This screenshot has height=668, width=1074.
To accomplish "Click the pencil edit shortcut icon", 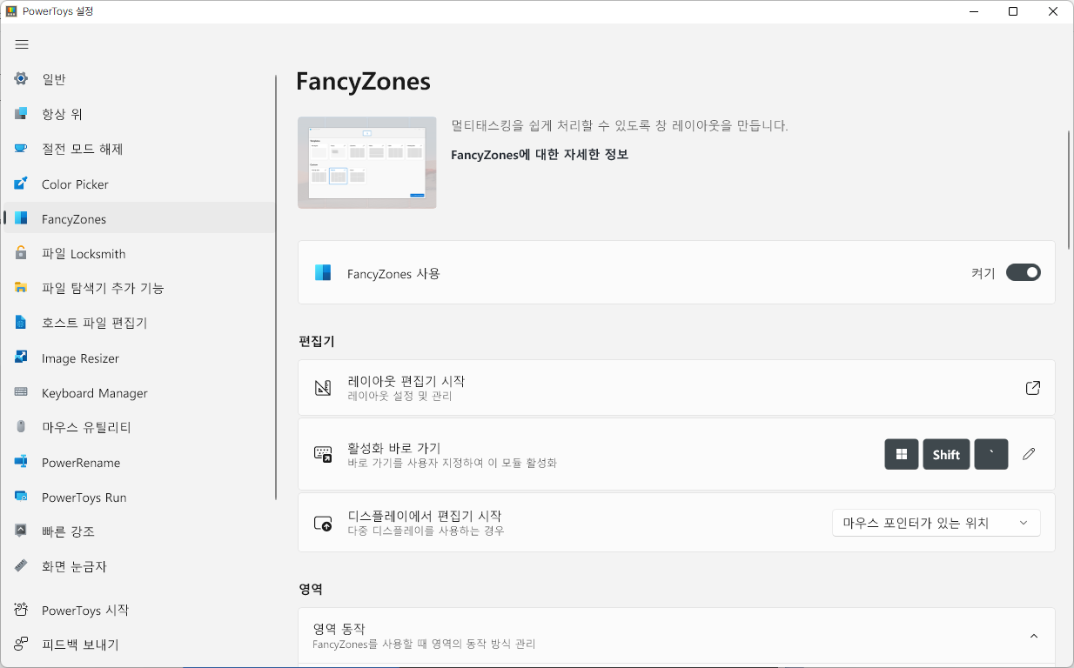I will pos(1029,454).
